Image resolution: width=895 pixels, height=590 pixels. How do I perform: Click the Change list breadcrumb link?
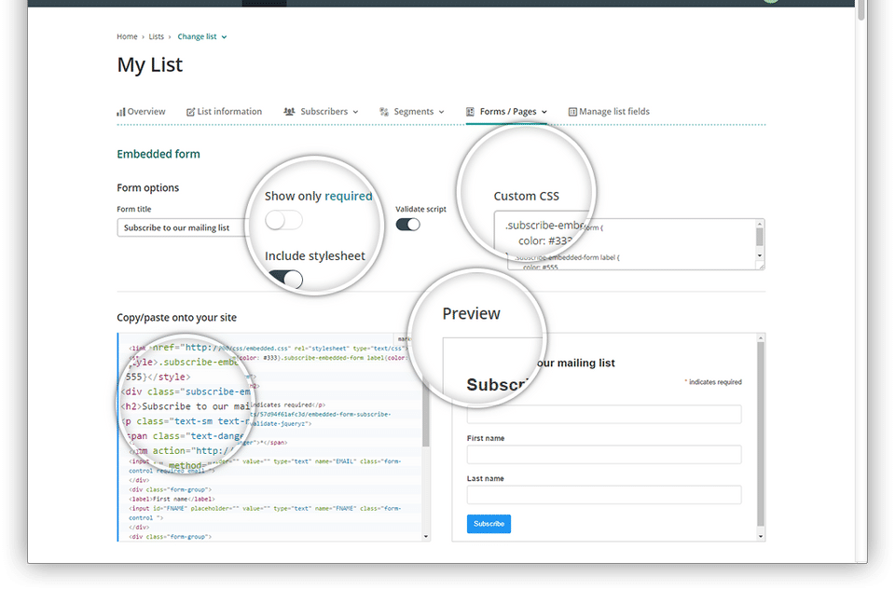pos(197,36)
